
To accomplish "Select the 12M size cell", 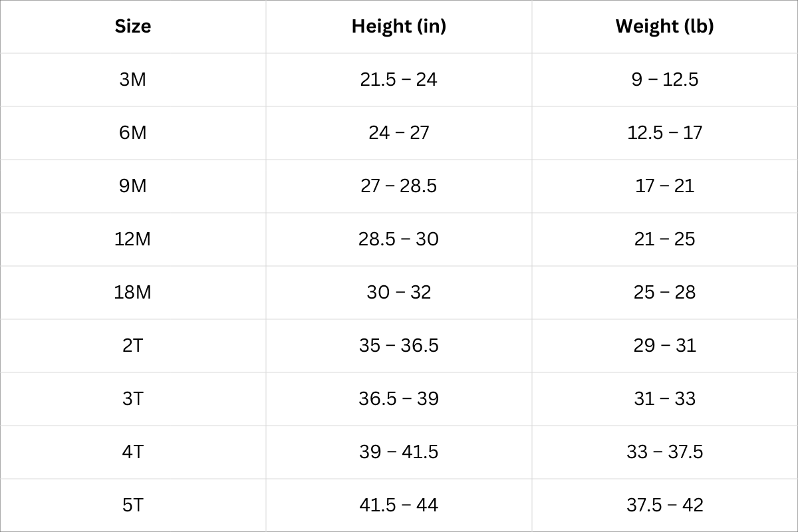I will click(x=133, y=239).
